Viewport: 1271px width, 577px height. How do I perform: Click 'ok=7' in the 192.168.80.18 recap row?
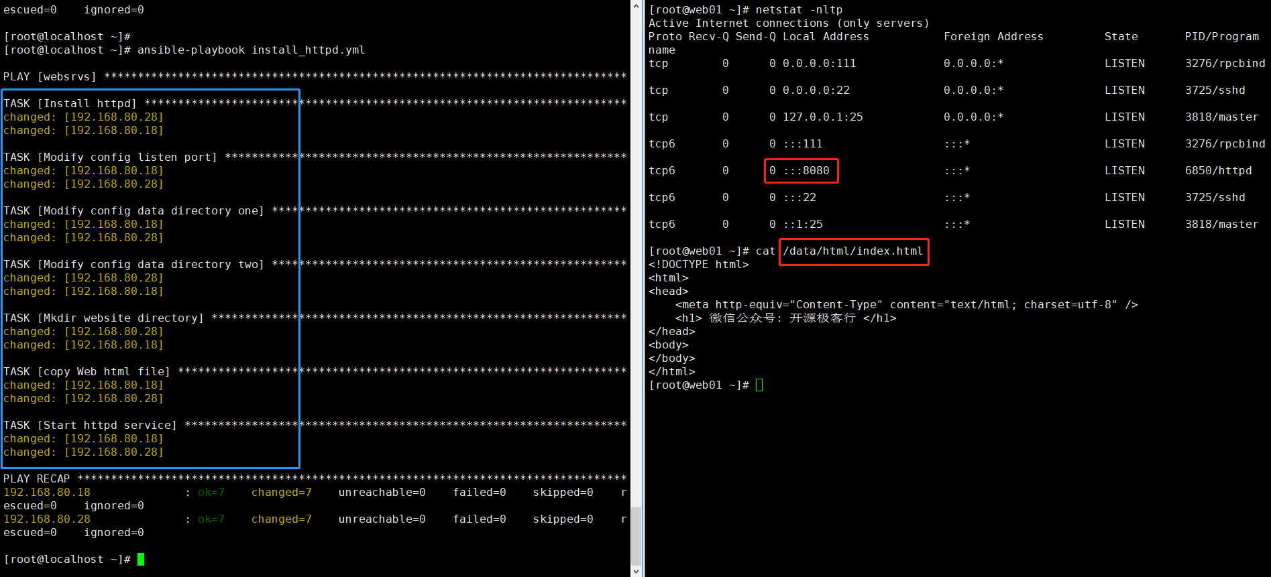click(211, 493)
